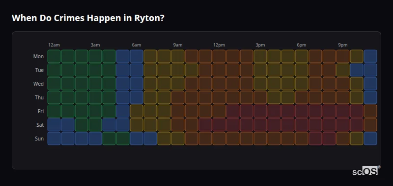Select the Sunday 3am heatmap cell

coord(95,139)
